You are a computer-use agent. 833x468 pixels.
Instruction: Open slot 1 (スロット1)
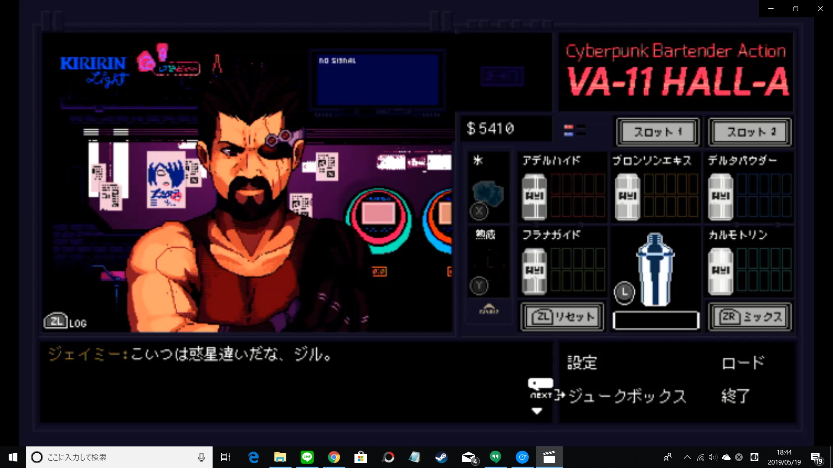pos(658,132)
